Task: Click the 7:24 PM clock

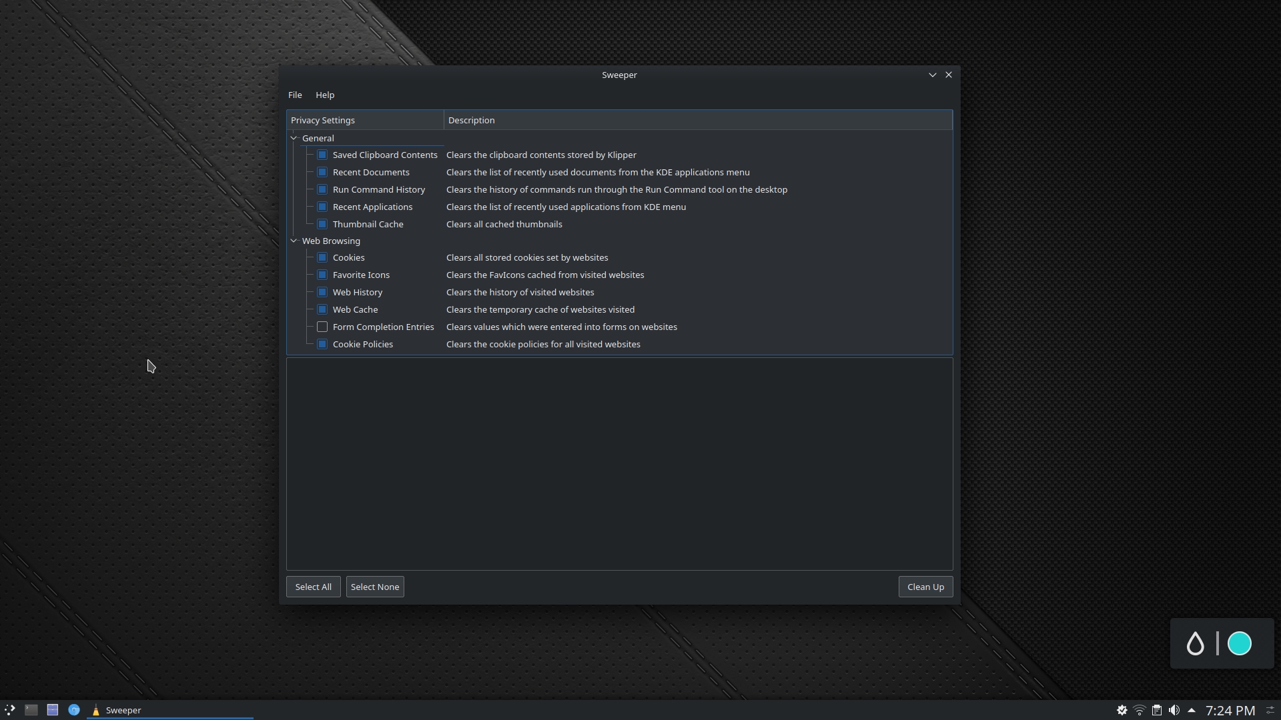Action: pos(1230,711)
